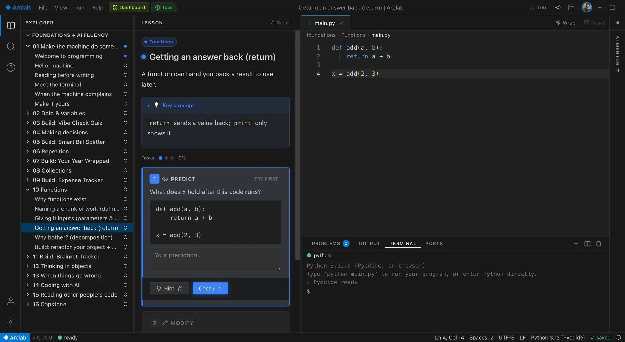Open the layout panel icon in title bar

[572, 7]
